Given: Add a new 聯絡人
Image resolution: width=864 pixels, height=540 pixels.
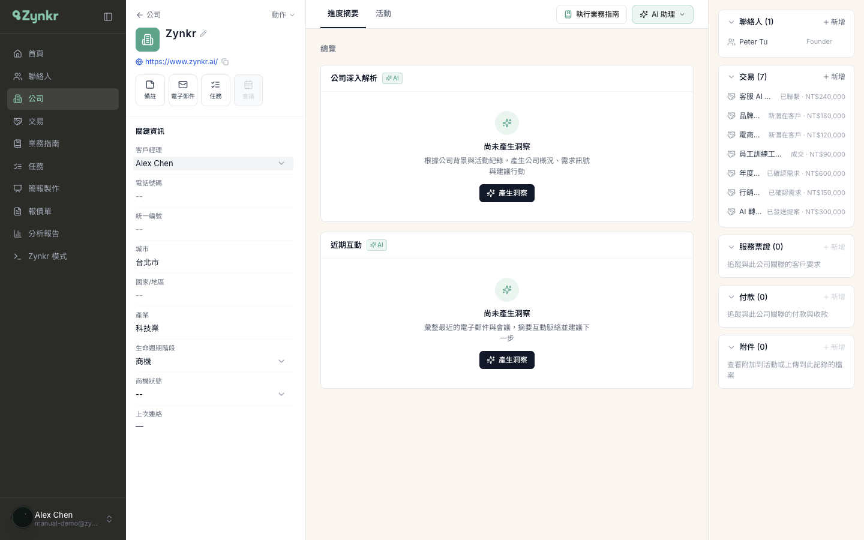Looking at the screenshot, I should (834, 22).
